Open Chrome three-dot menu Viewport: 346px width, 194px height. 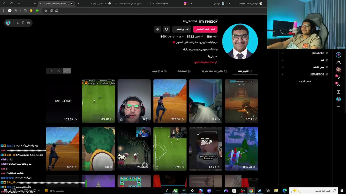point(4,11)
